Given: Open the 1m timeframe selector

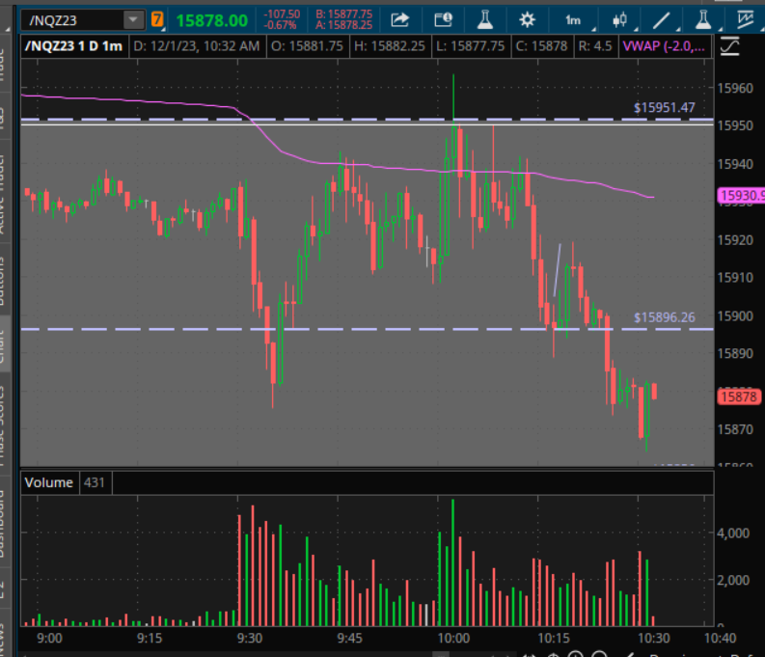Looking at the screenshot, I should point(573,20).
